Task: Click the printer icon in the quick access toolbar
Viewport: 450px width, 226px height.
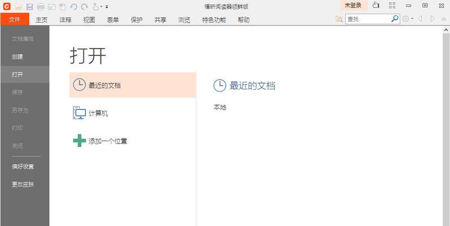Action: click(41, 7)
